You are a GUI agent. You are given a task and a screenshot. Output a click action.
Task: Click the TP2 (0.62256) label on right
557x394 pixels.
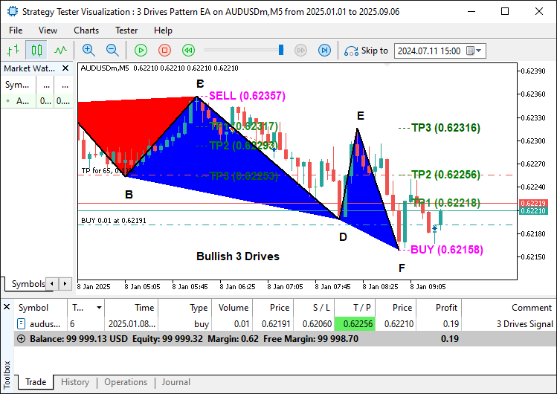[445, 175]
